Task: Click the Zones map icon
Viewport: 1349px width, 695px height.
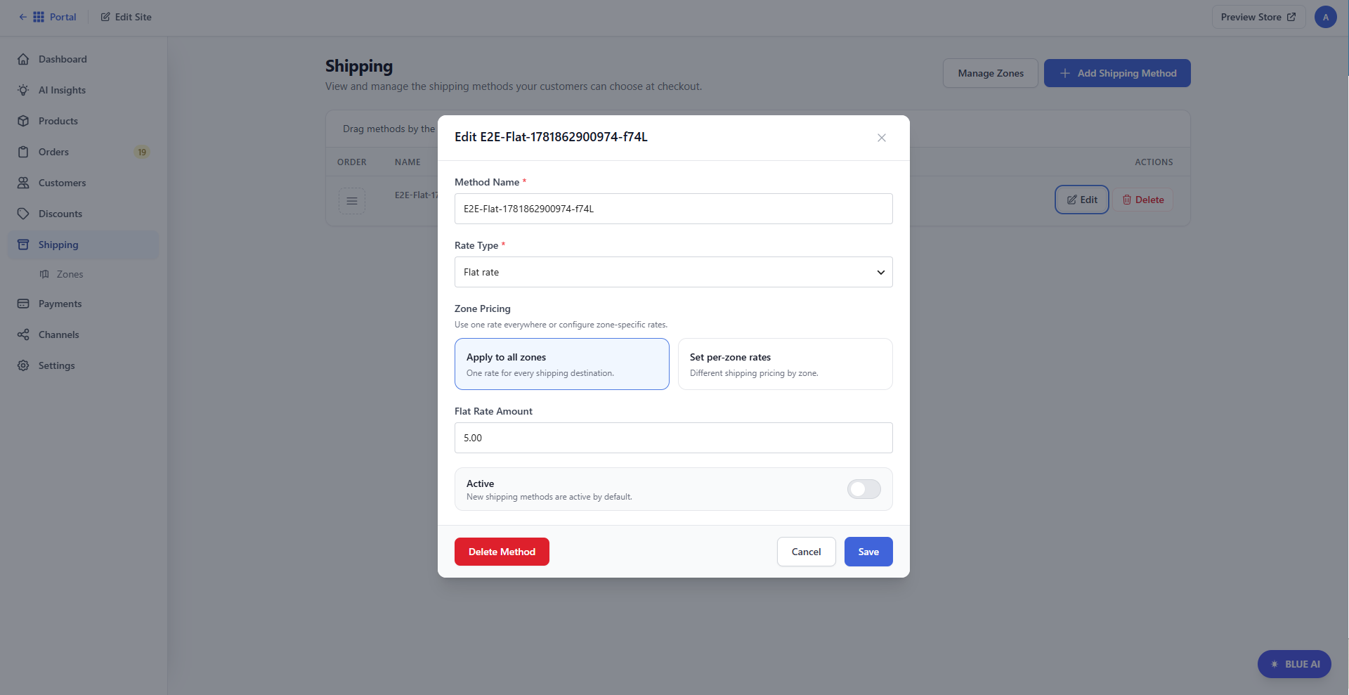Action: pyautogui.click(x=44, y=274)
